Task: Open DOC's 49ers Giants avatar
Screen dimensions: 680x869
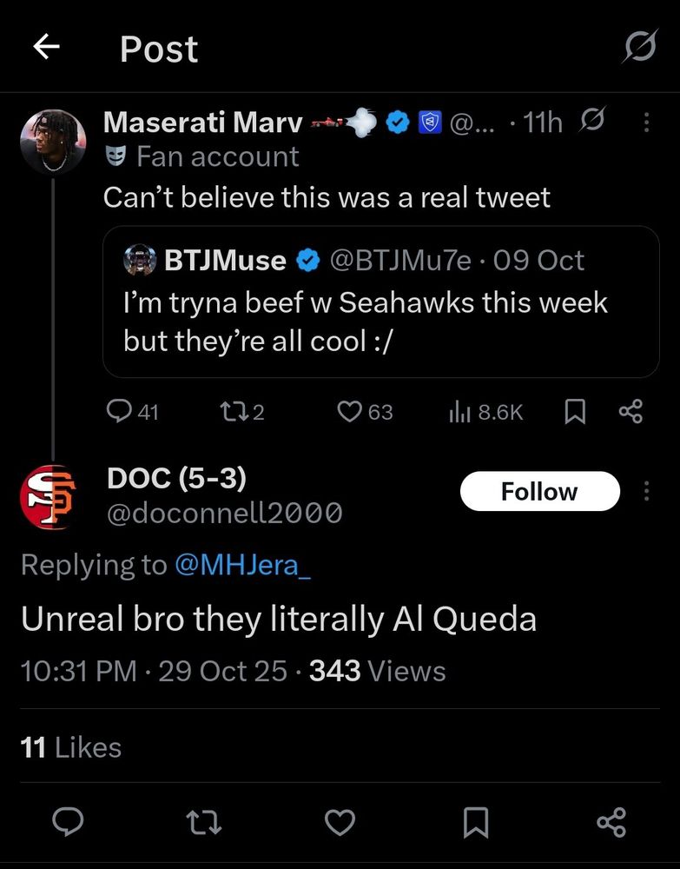Action: pyautogui.click(x=50, y=497)
